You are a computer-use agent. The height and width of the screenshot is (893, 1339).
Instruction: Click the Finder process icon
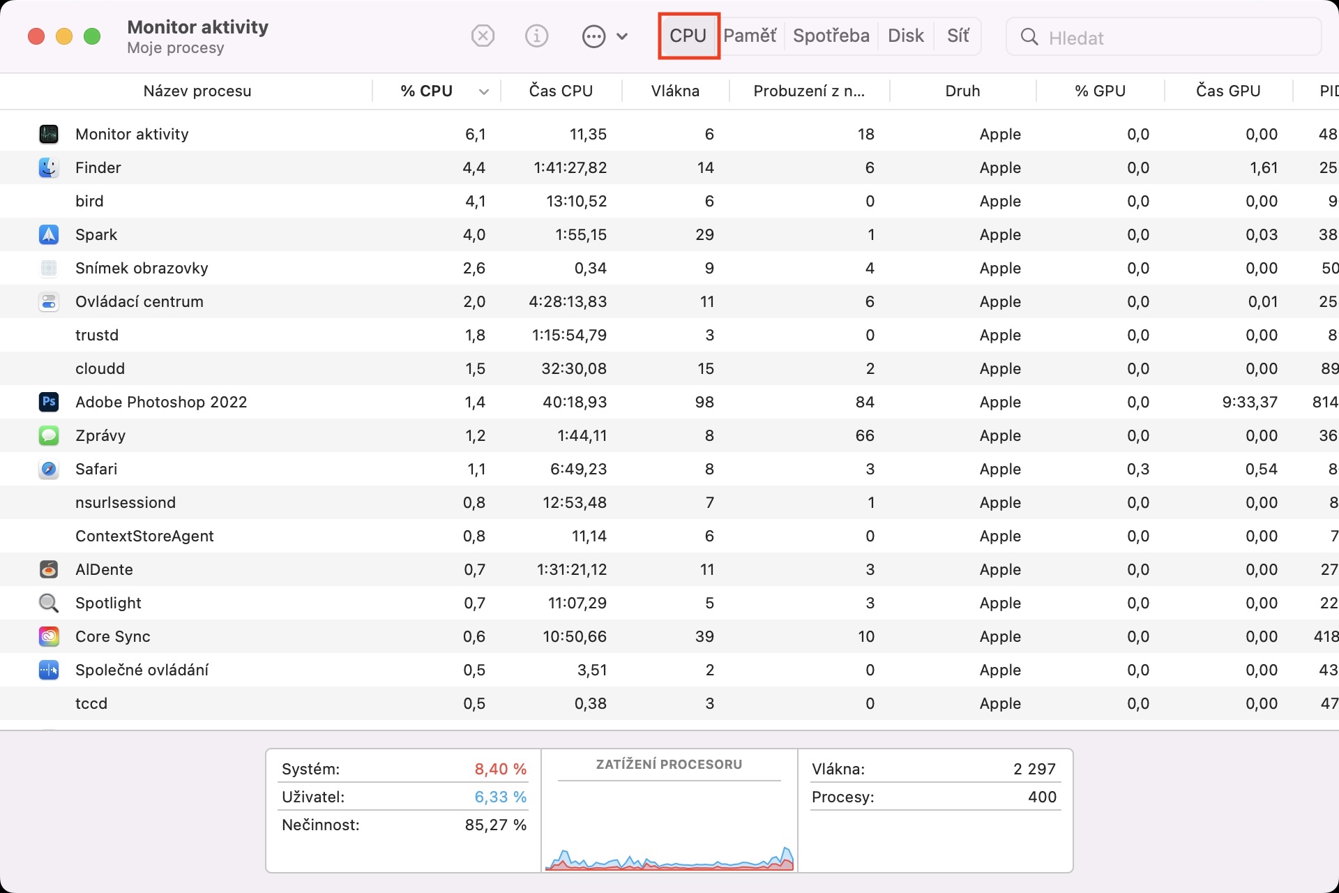48,167
